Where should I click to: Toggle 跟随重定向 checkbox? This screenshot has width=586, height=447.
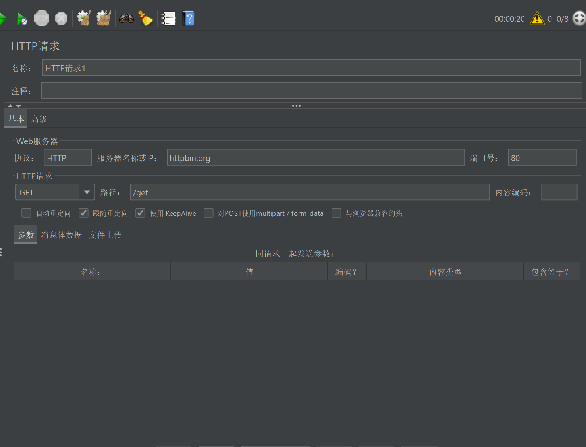click(83, 213)
